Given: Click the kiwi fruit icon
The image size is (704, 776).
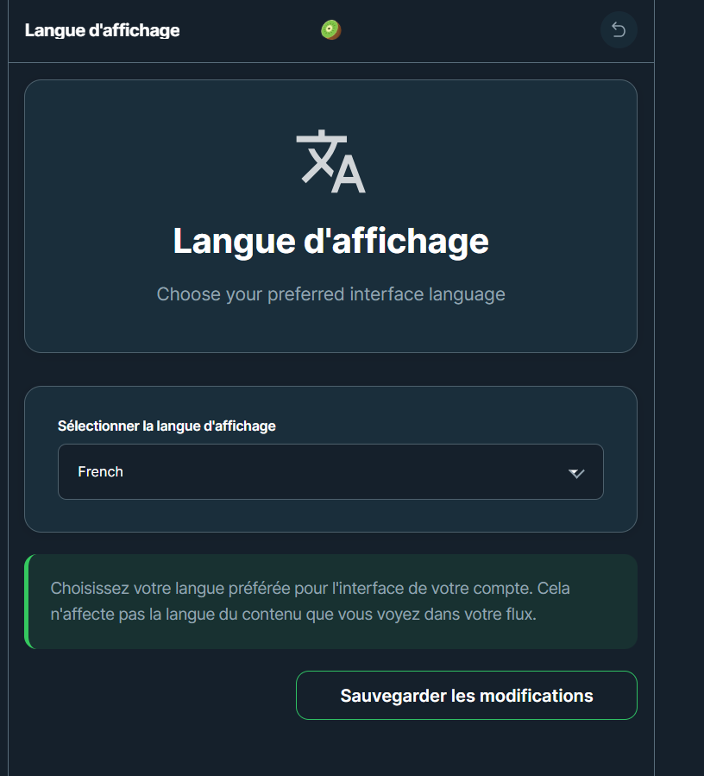Looking at the screenshot, I should coord(331,30).
